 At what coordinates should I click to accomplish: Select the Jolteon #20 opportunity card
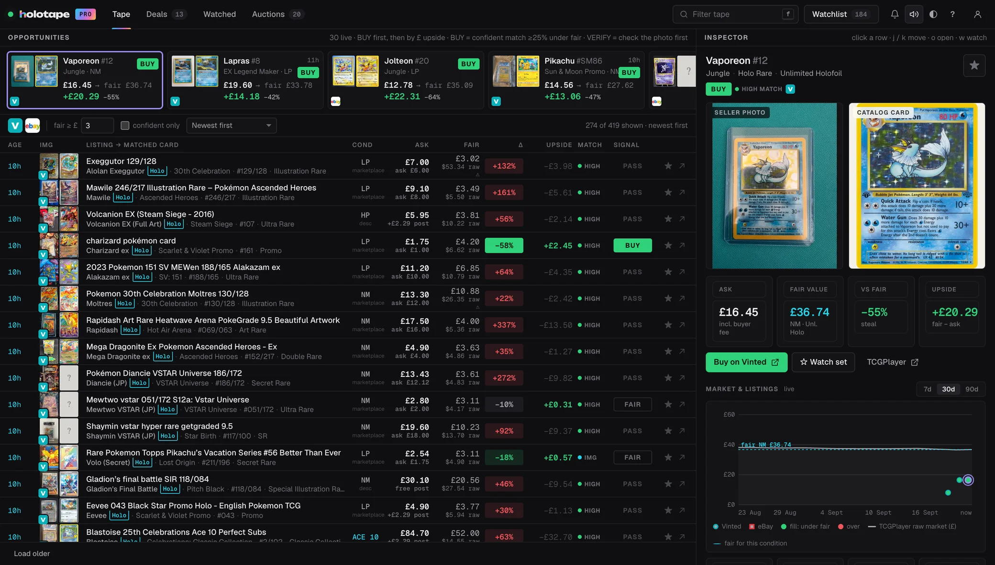coord(406,80)
